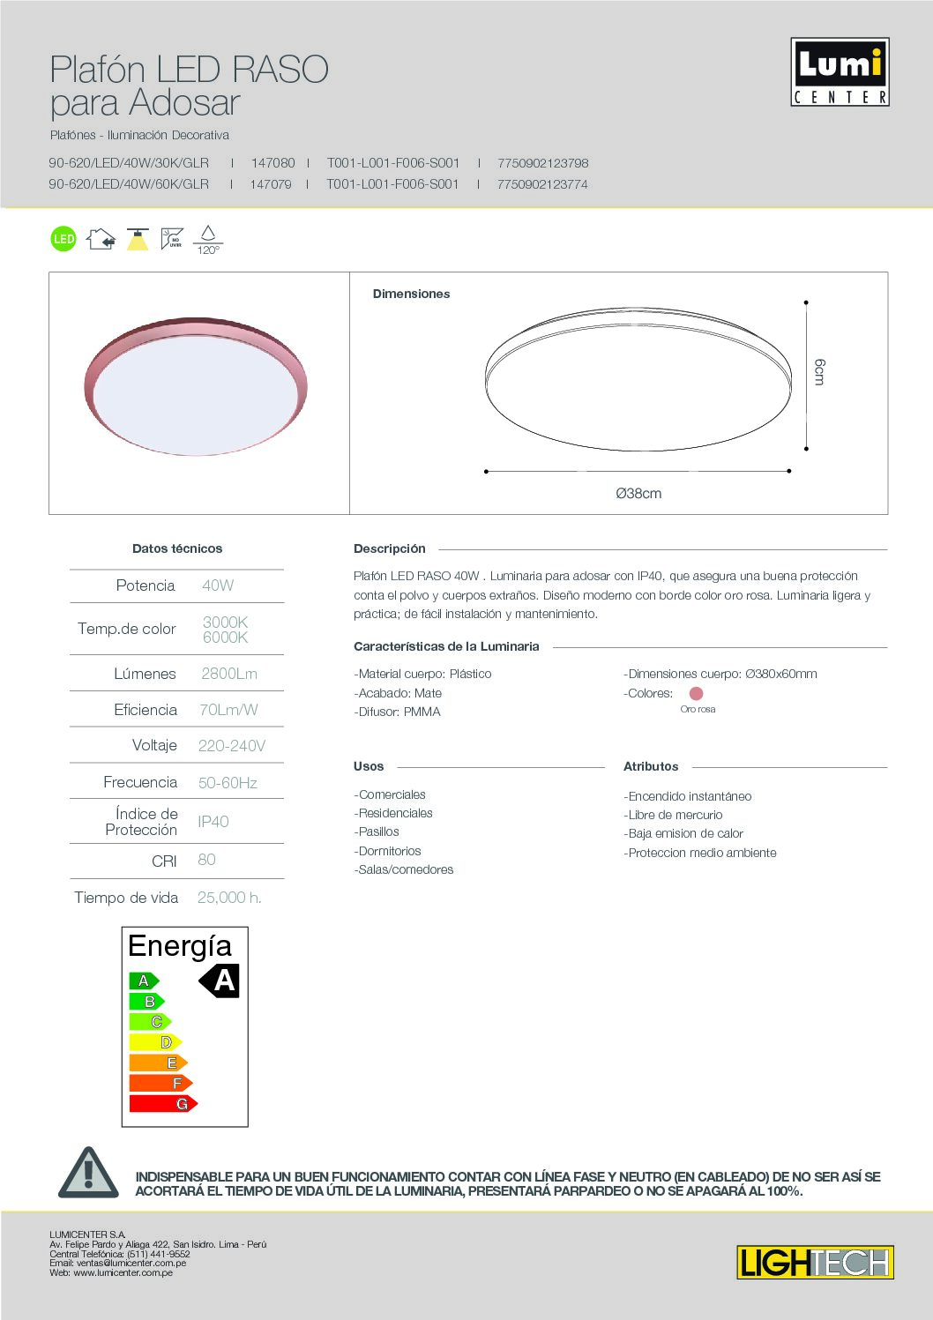933x1320 pixels.
Task: Click the title Plafón LED RASO
Action: (x=189, y=69)
